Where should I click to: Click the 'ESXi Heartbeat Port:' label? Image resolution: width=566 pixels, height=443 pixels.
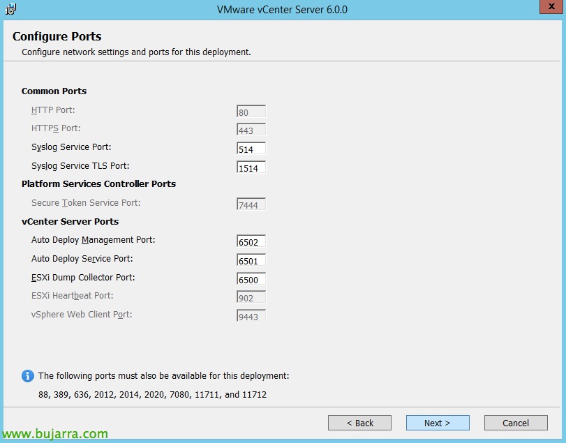[x=72, y=296]
